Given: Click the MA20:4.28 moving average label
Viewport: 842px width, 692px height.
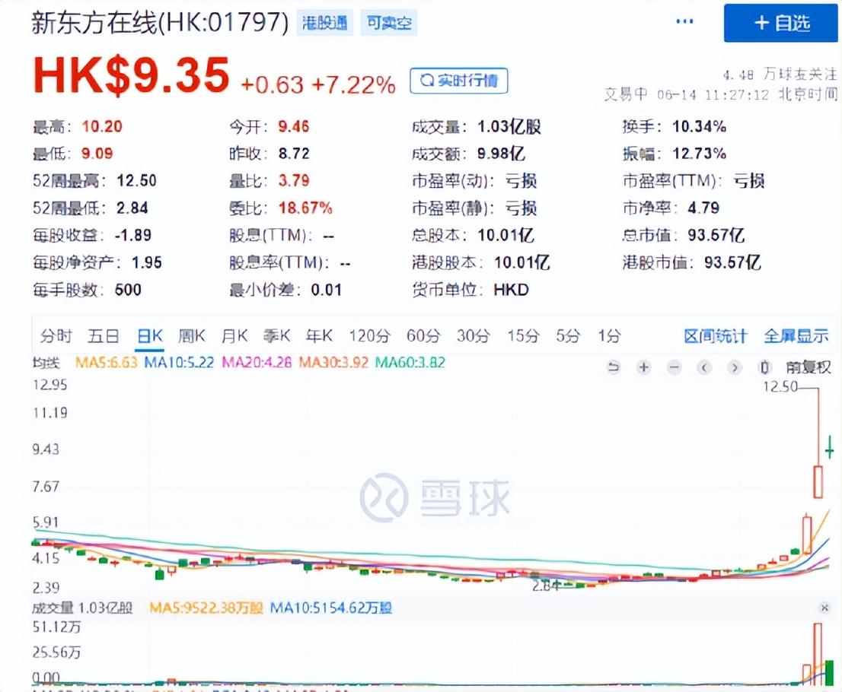Looking at the screenshot, I should pos(257,363).
